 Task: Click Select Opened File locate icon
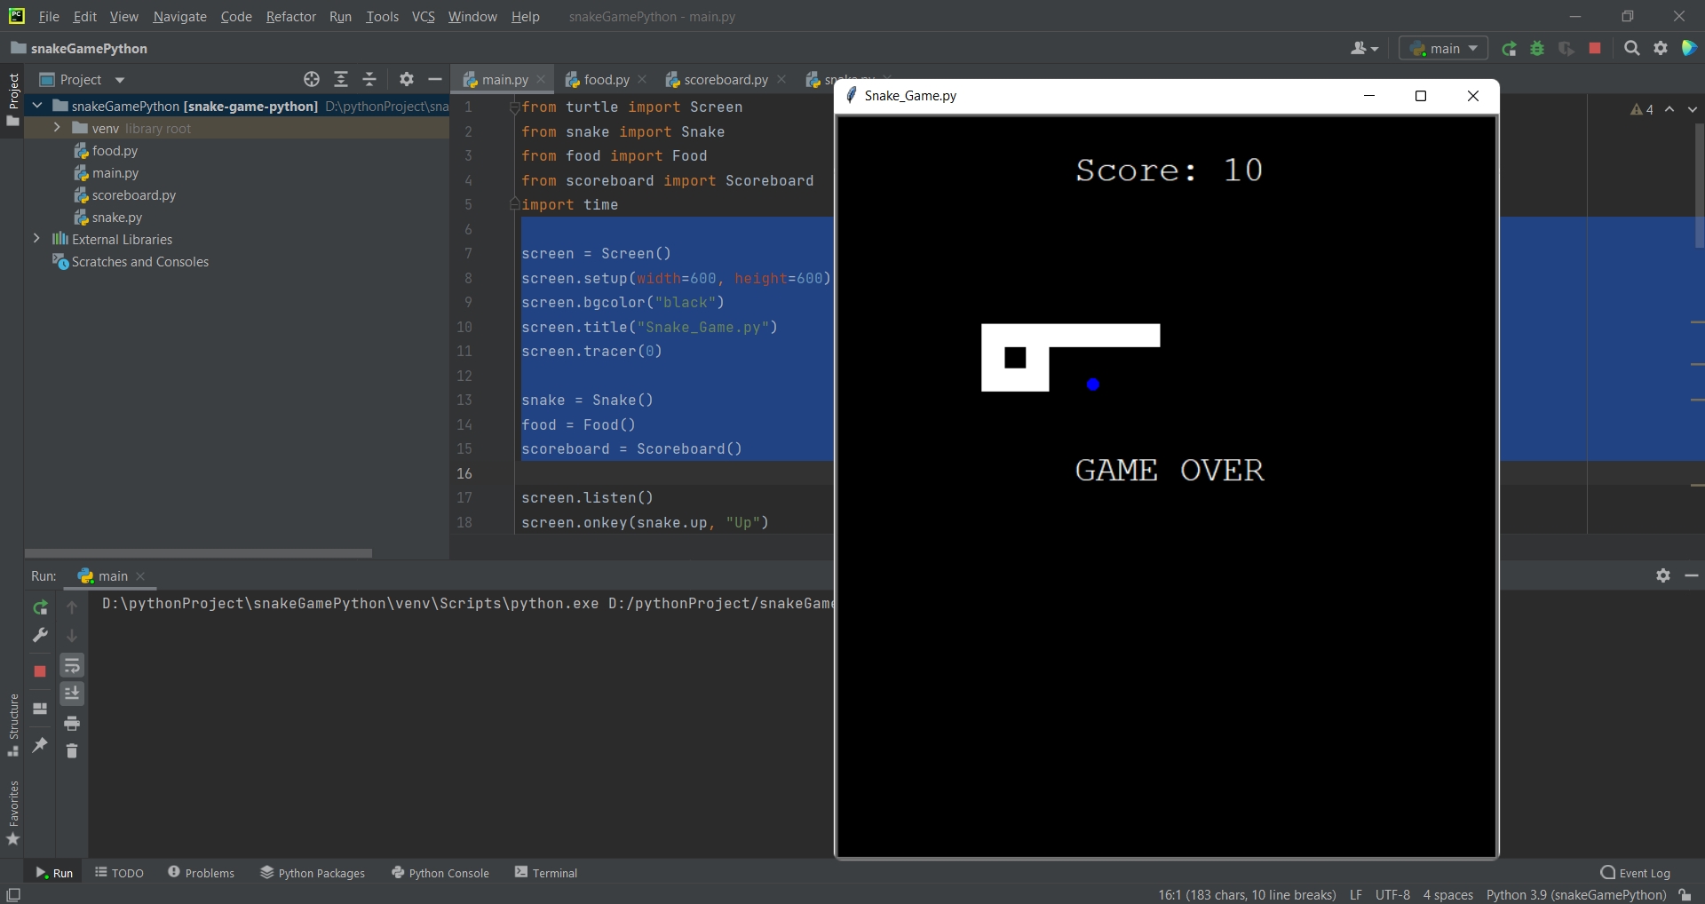point(312,80)
